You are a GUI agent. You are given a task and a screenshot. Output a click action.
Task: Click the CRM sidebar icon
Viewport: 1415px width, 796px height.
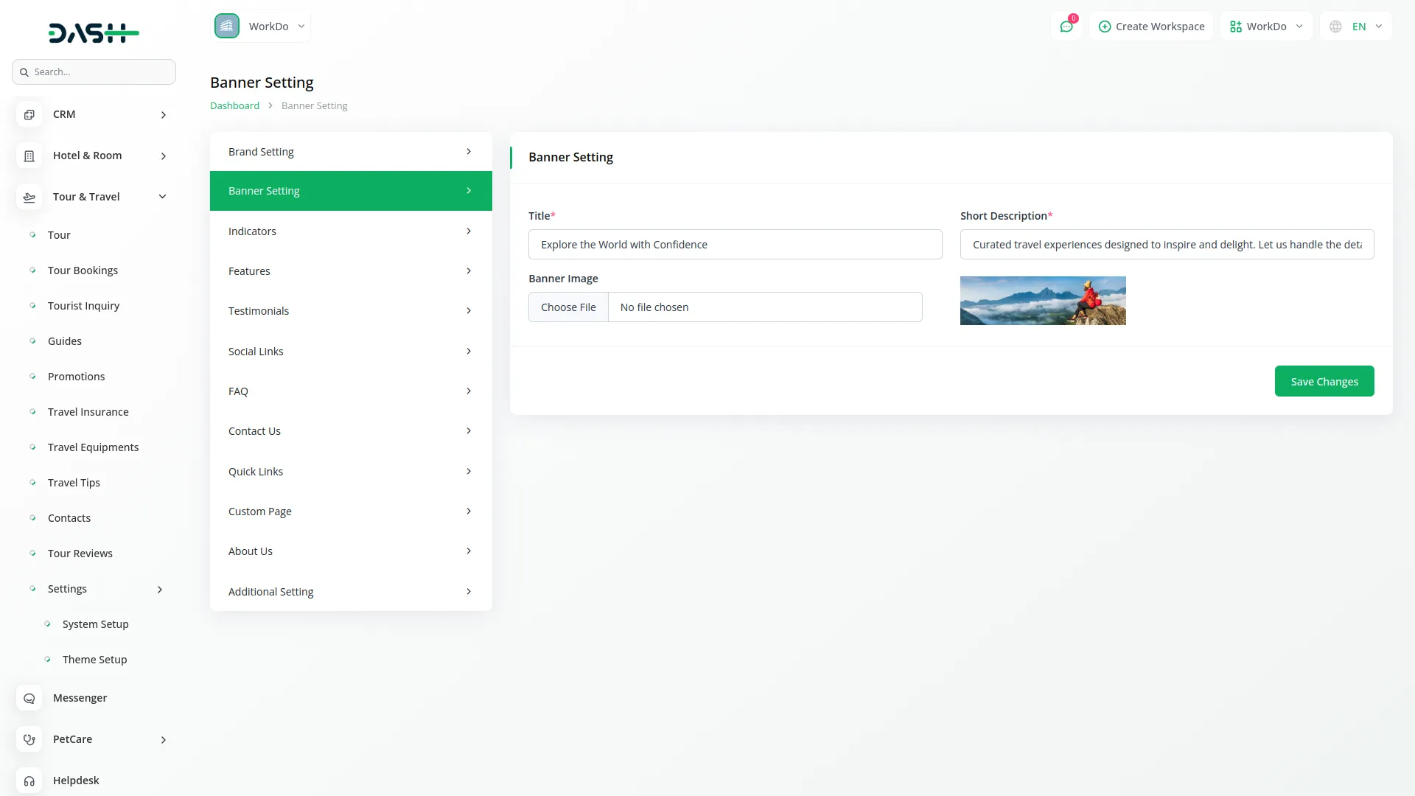coord(29,115)
